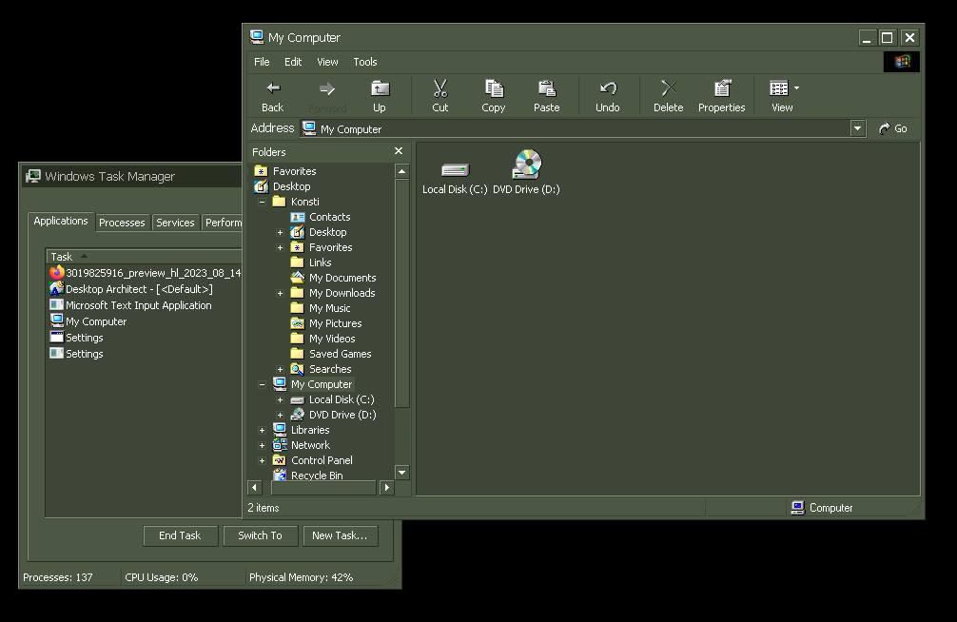Screen dimensions: 957x622
Task: Open the Address bar dropdown arrow
Action: tap(857, 128)
